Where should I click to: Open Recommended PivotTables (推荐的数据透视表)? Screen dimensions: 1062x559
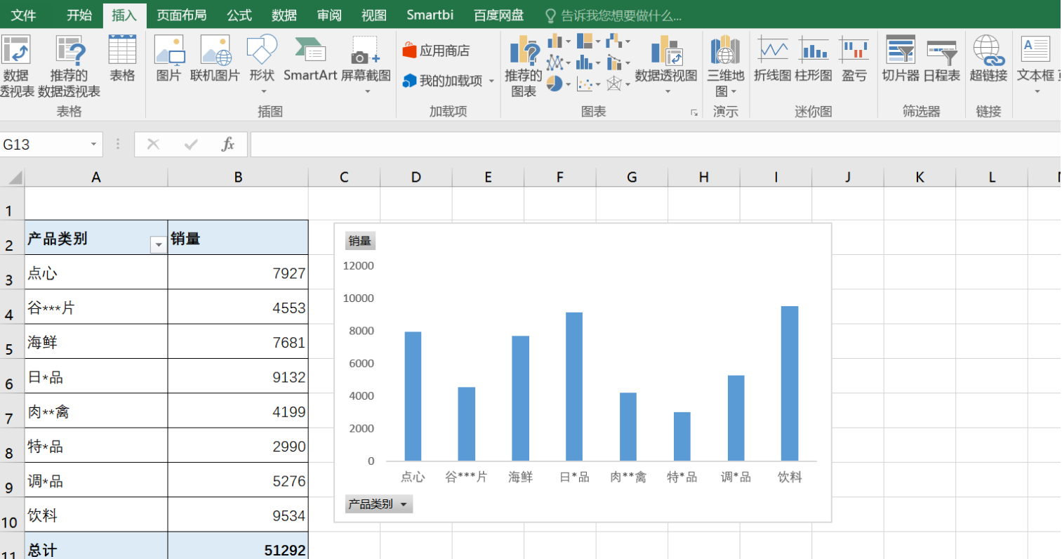pos(69,65)
